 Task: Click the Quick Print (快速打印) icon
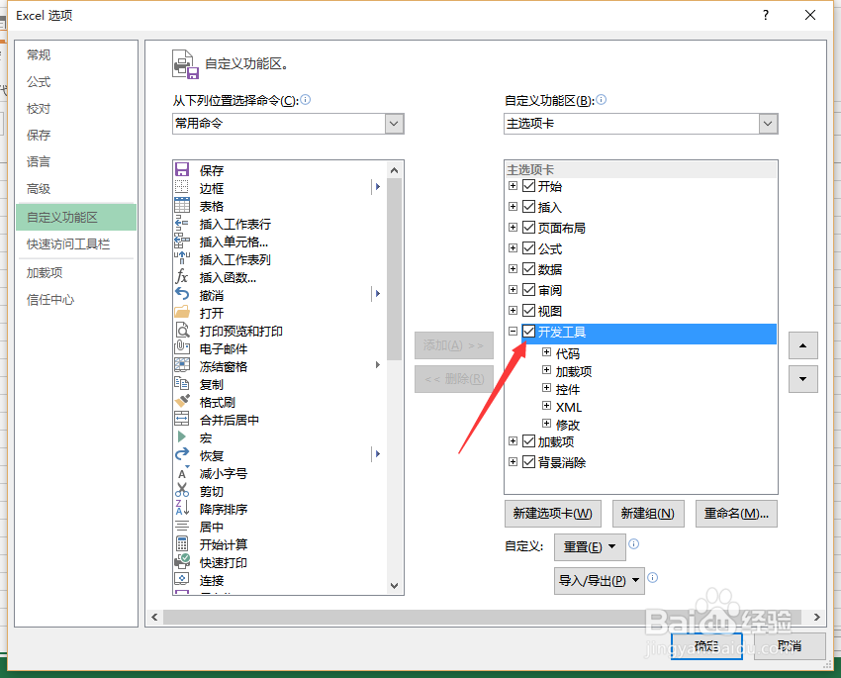tap(182, 561)
